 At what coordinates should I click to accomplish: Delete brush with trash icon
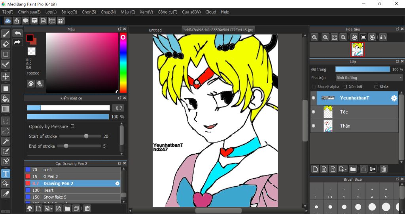click(x=87, y=208)
